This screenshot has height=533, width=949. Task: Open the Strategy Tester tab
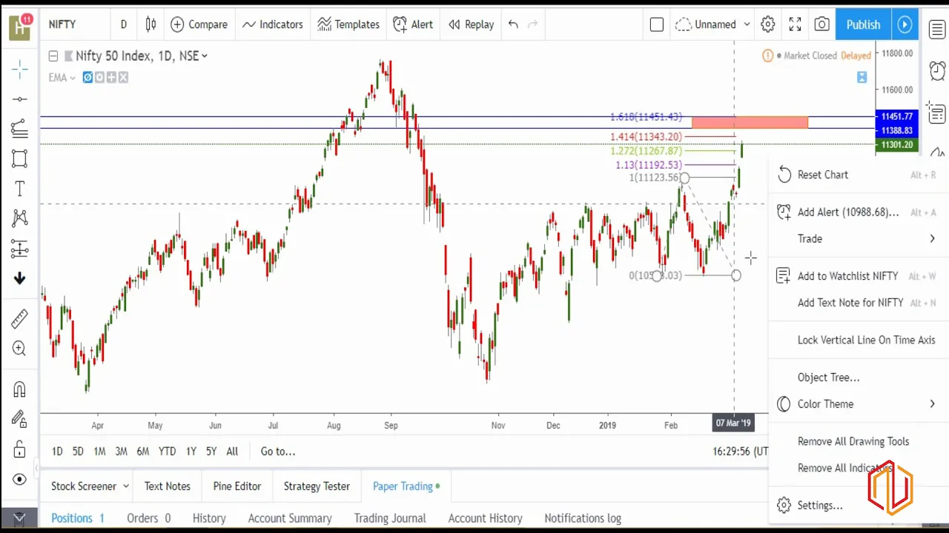(317, 486)
